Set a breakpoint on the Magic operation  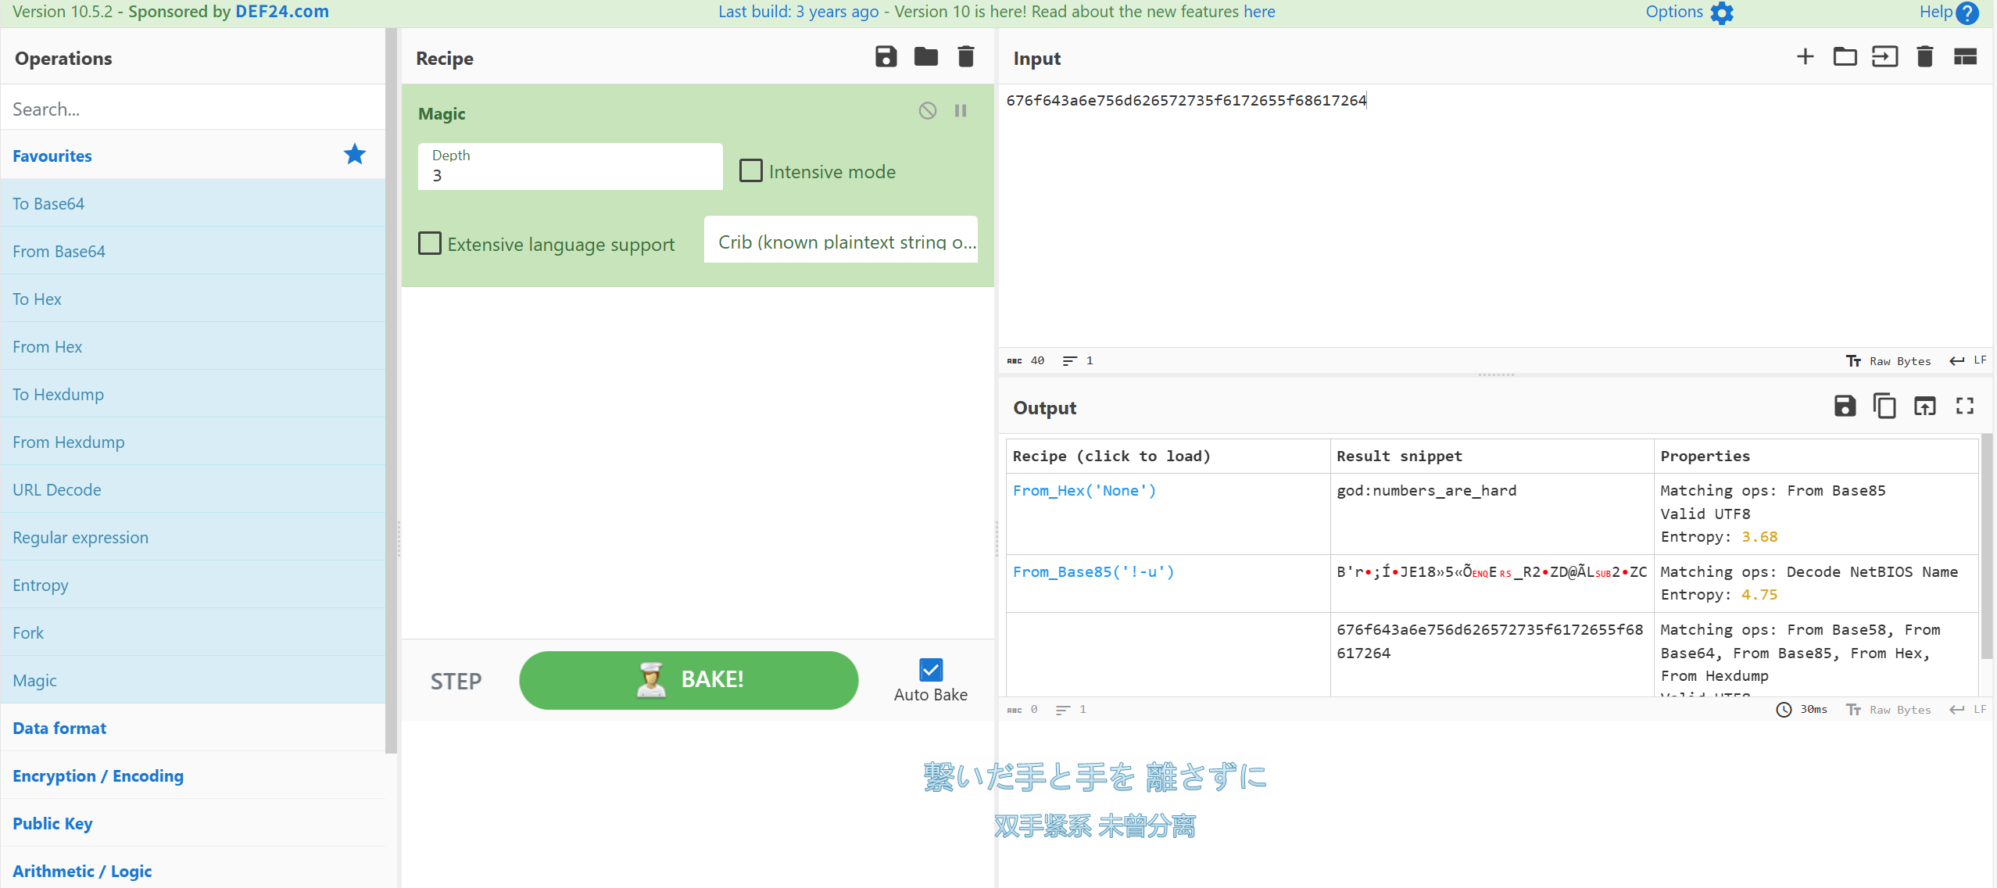pyautogui.click(x=961, y=111)
